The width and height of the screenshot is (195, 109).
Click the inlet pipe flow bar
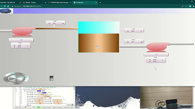(57, 28)
